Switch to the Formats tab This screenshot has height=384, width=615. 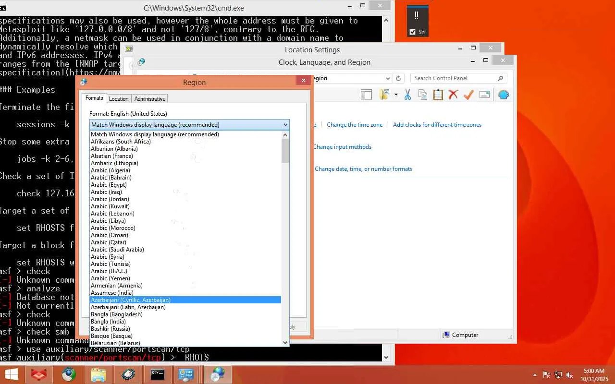pos(94,98)
